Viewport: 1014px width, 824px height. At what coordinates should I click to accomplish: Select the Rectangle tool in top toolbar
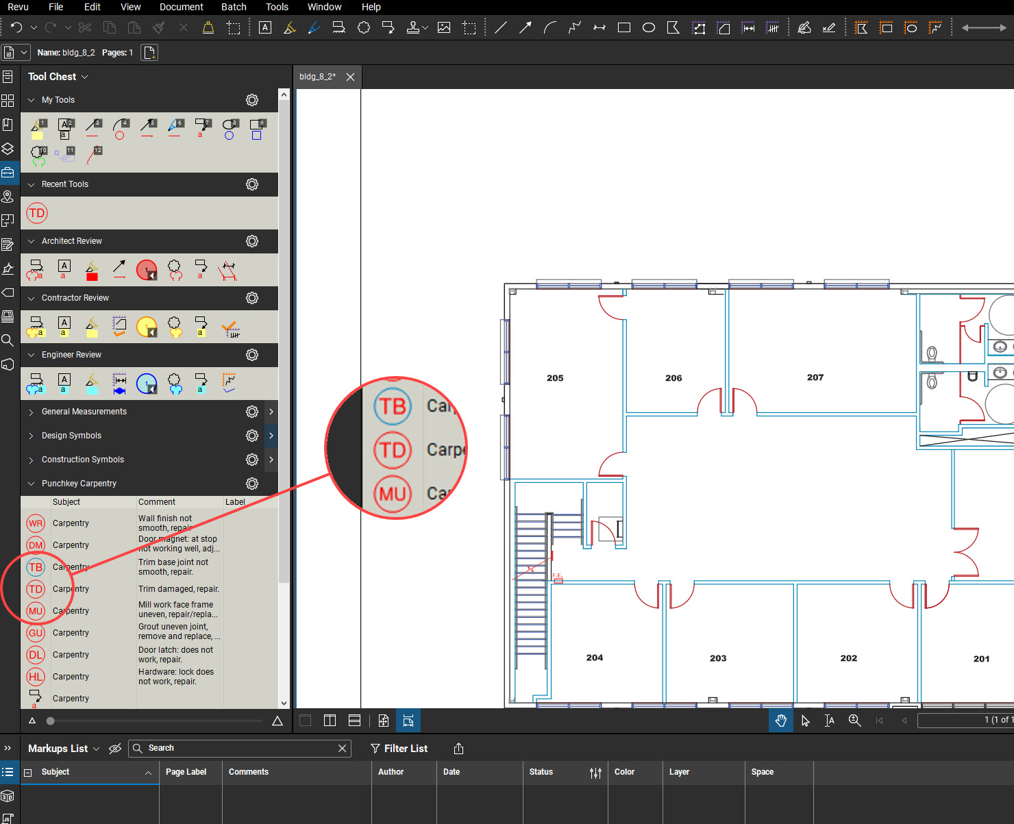tap(624, 28)
